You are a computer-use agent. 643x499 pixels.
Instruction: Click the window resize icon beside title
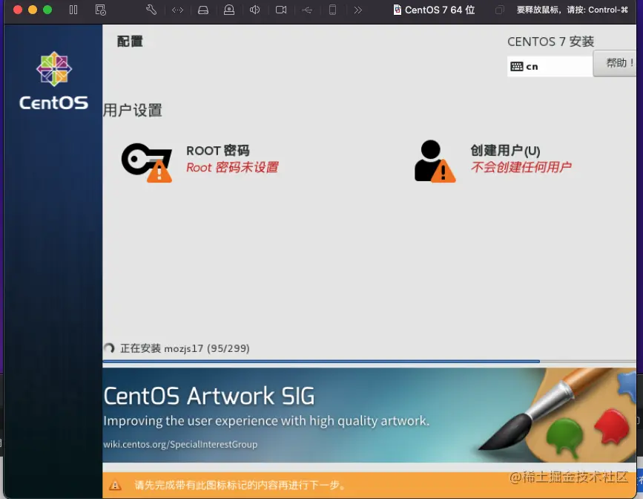click(499, 10)
